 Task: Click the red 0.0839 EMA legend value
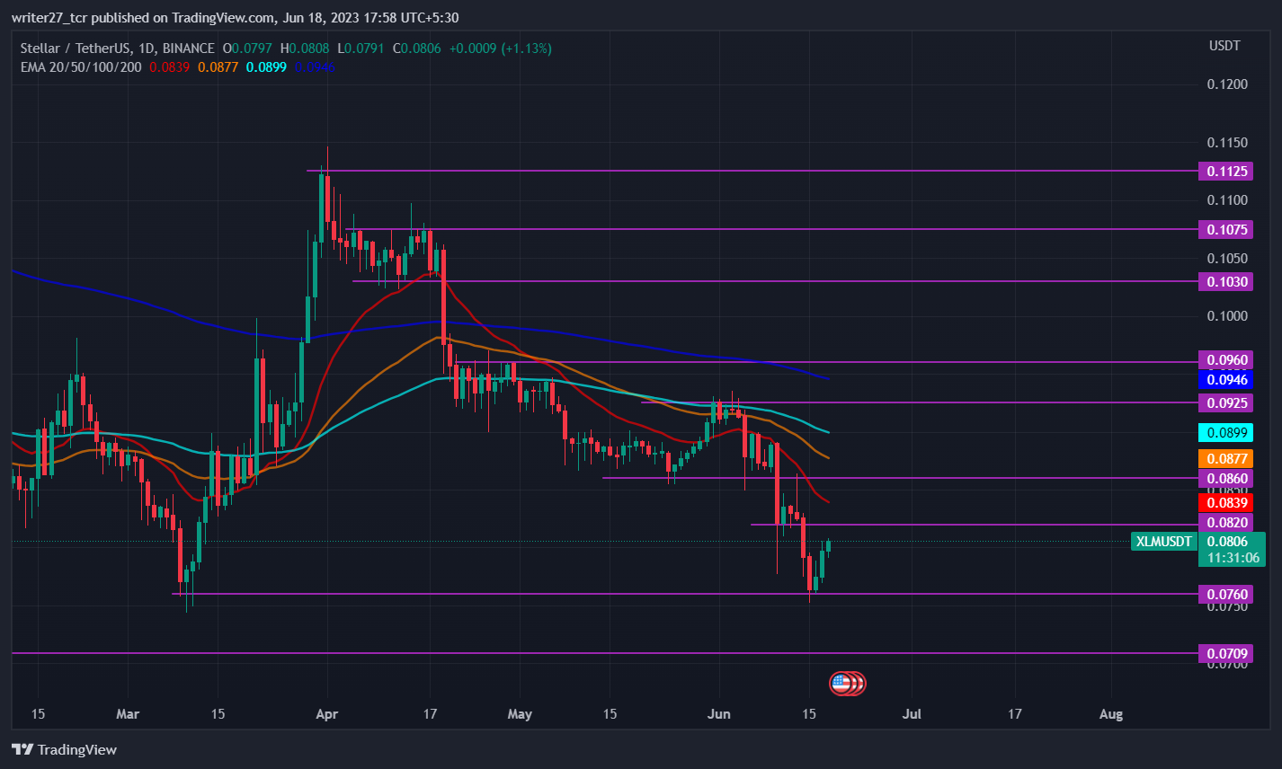[170, 66]
